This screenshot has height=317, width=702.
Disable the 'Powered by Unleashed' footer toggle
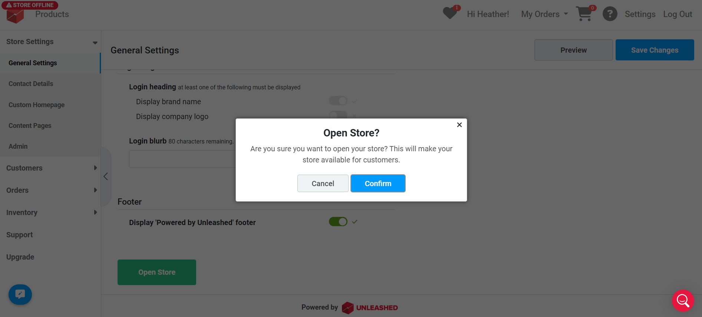pyautogui.click(x=338, y=222)
